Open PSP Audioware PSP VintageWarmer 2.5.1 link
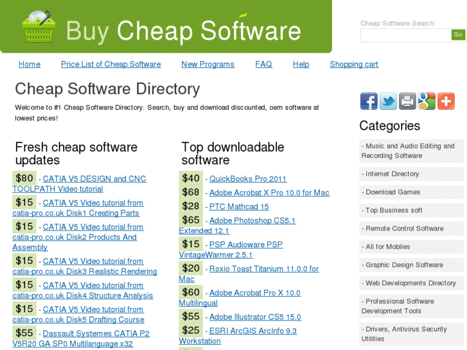The image size is (467, 350). point(231,250)
